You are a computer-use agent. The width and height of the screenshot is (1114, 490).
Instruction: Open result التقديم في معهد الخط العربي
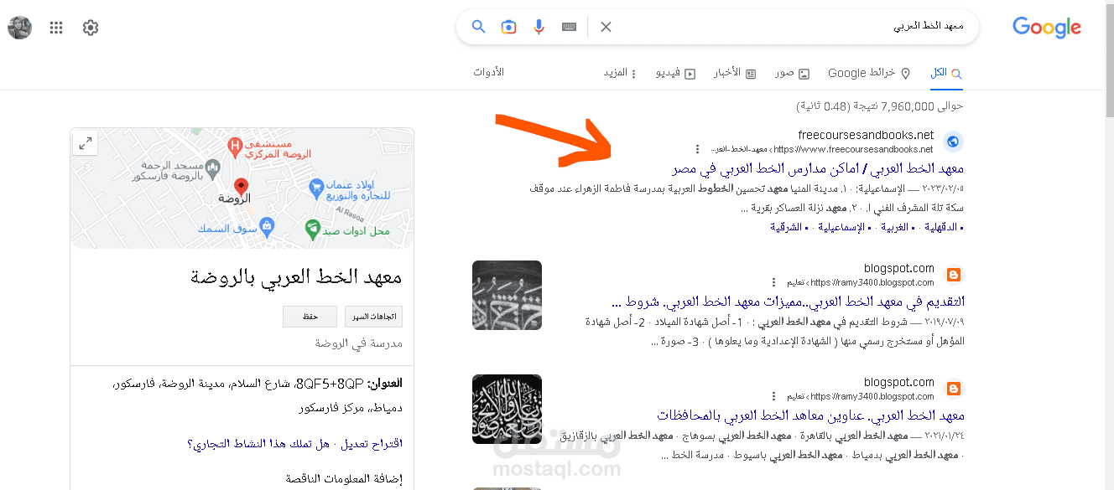789,302
